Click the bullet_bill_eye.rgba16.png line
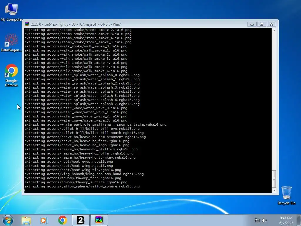This screenshot has width=301, height=226. coord(82,129)
